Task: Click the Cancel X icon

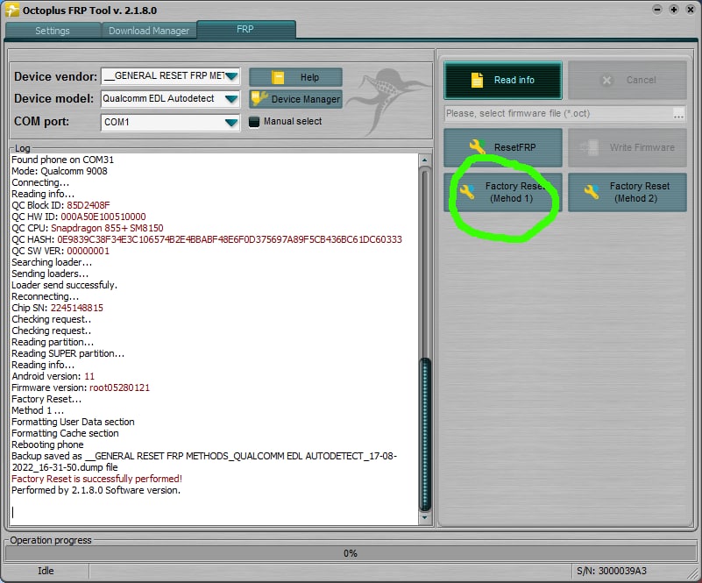Action: coord(606,80)
